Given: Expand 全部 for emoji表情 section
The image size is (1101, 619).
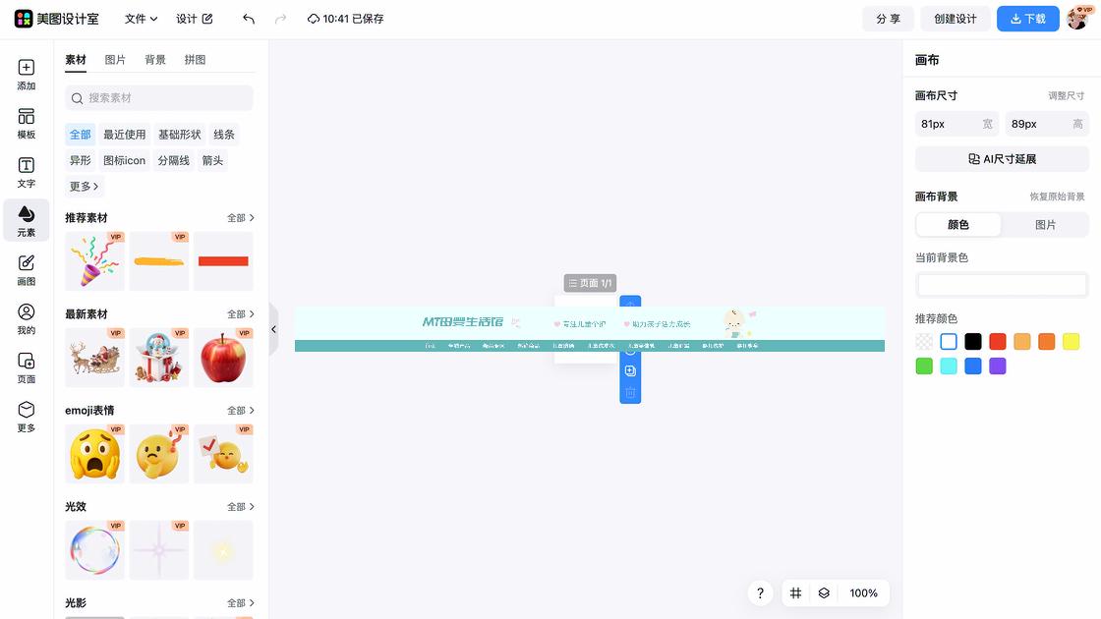Looking at the screenshot, I should (x=240, y=411).
